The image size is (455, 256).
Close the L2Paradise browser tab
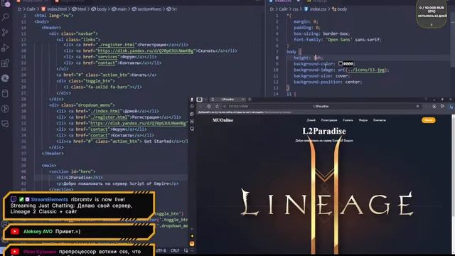(243, 100)
